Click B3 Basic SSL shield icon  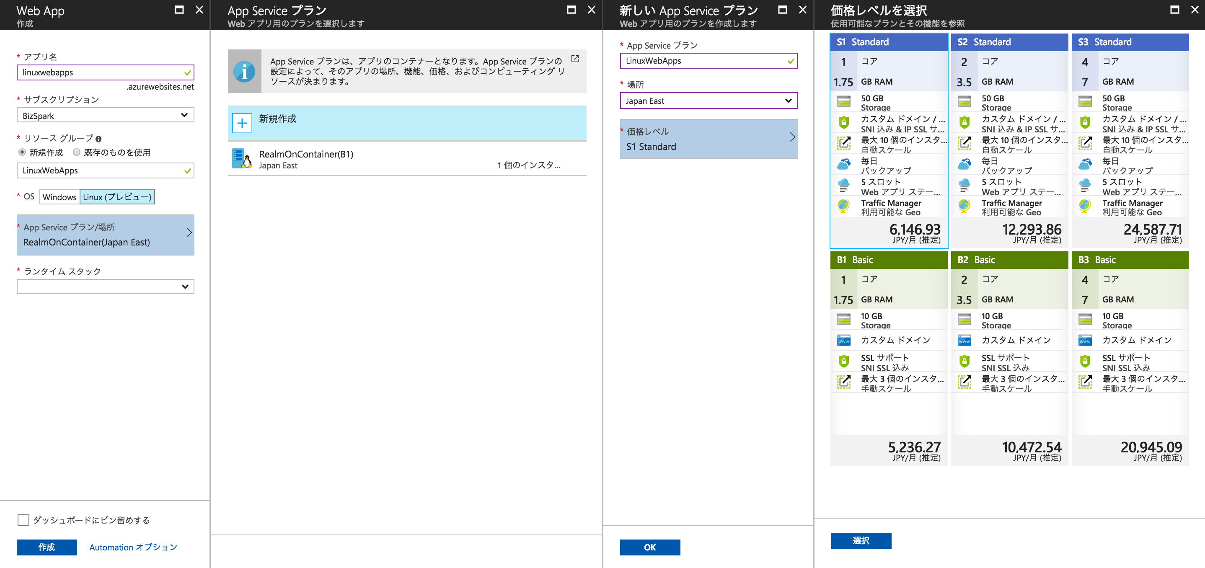[x=1085, y=361]
